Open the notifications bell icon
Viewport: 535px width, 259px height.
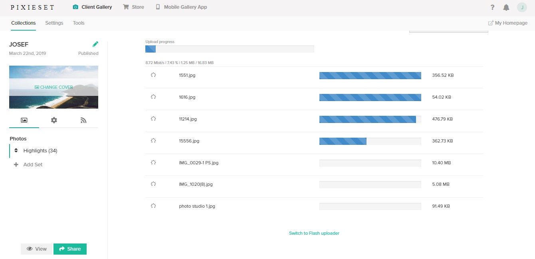[x=506, y=7]
